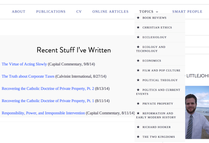Open the Publications page
Image resolution: width=209 pixels, height=143 pixels.
(51, 12)
